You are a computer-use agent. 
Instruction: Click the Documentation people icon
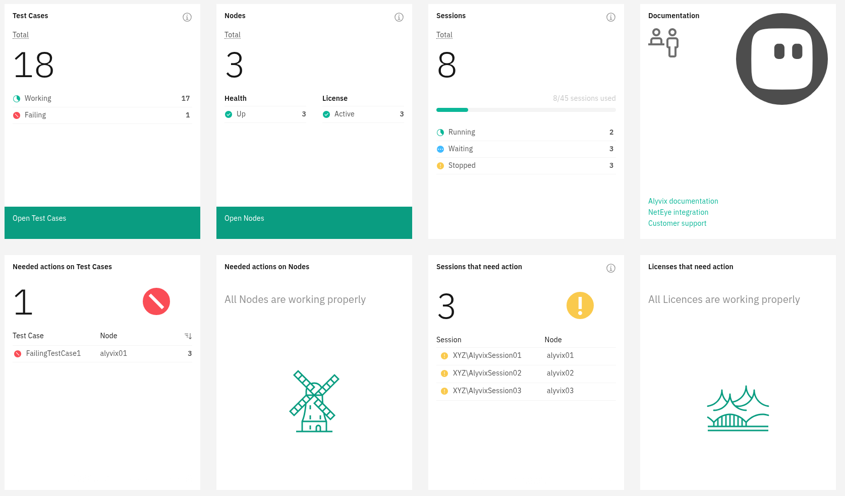[x=663, y=43]
